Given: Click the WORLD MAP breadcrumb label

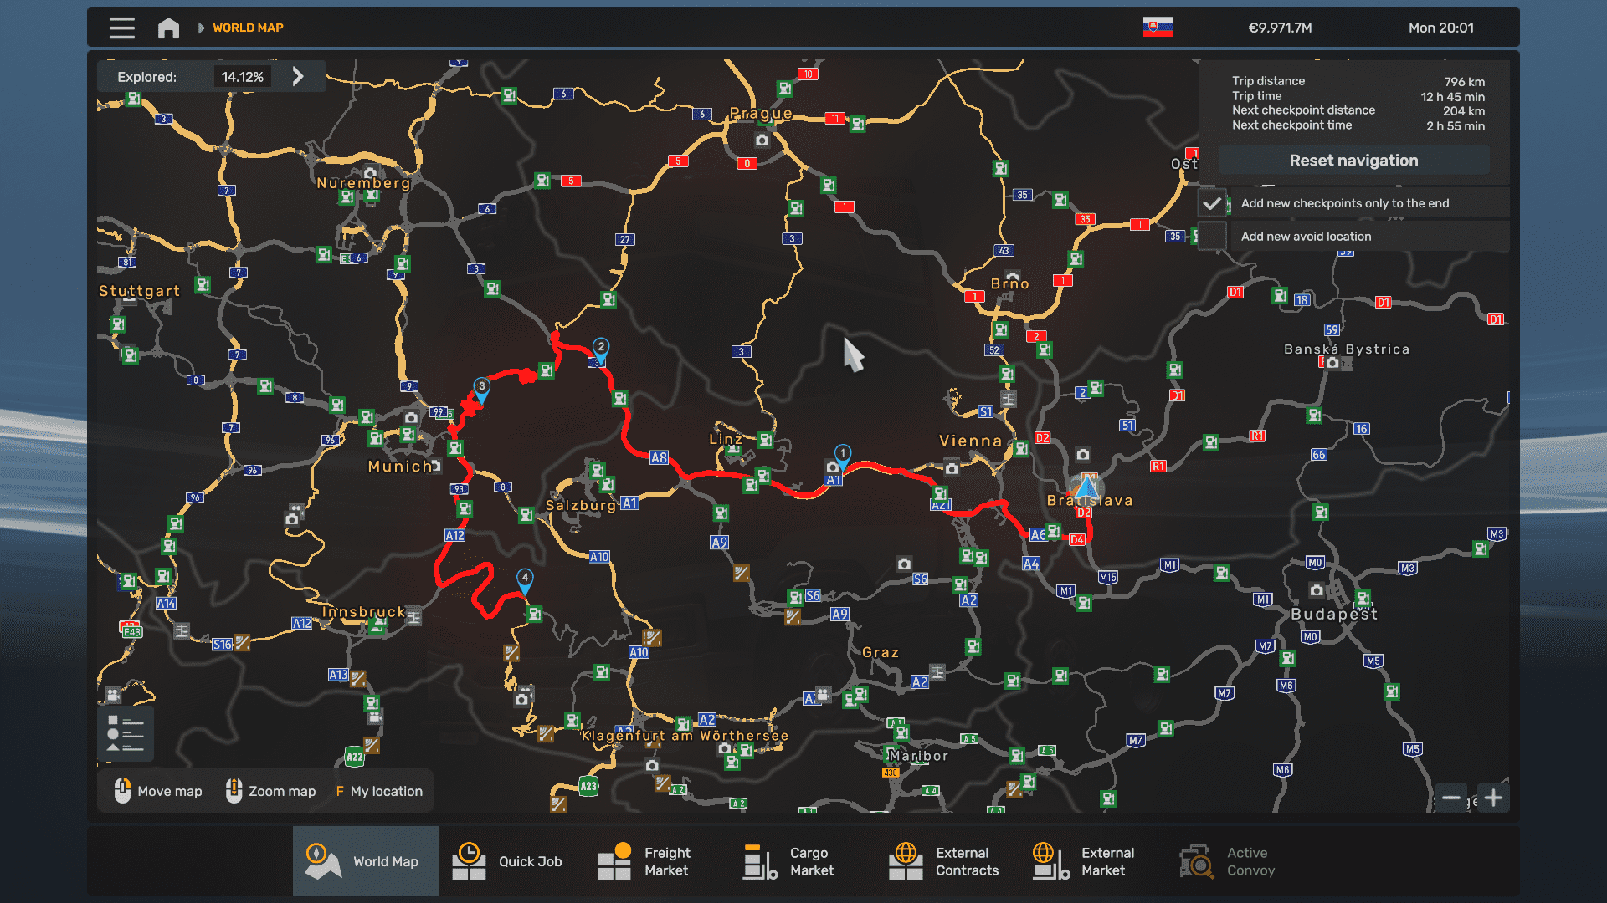Looking at the screenshot, I should [x=248, y=28].
